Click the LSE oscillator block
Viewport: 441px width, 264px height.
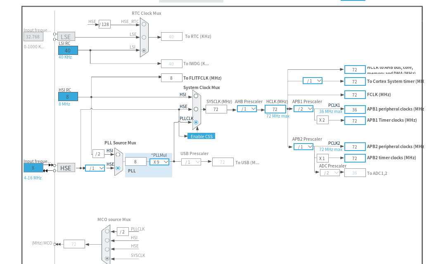click(x=66, y=37)
